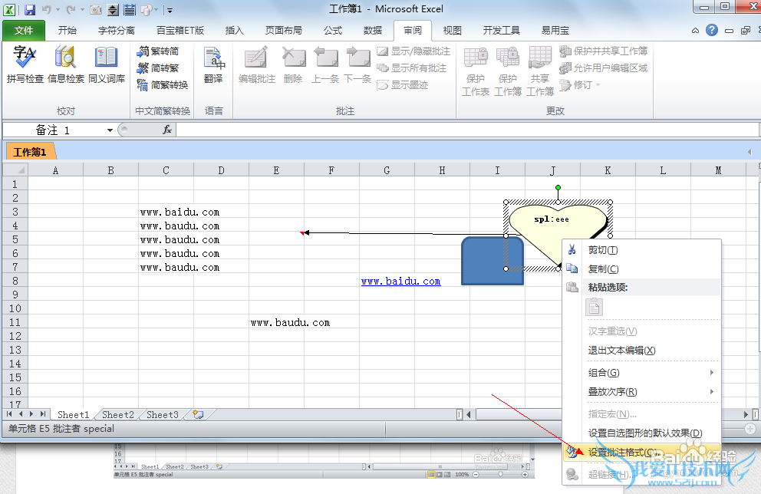Click 编辑批注 edit comment

257,65
